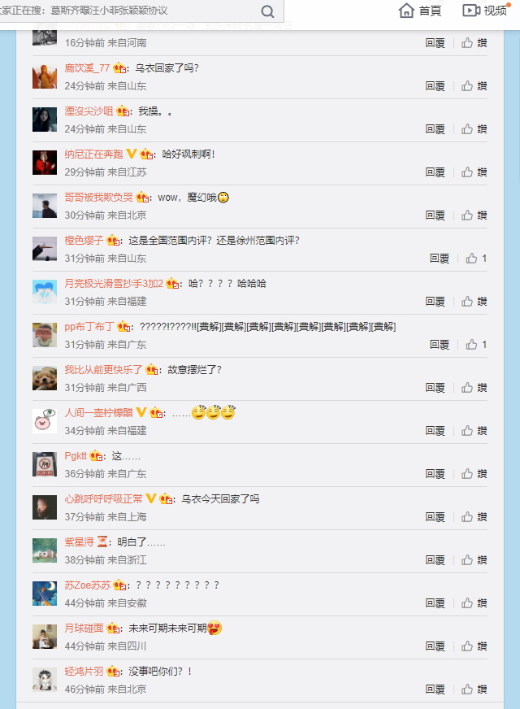The image size is (520, 709).
Task: Open profile of 月亮极光滑雪抄手3加2
Action: [x=114, y=284]
